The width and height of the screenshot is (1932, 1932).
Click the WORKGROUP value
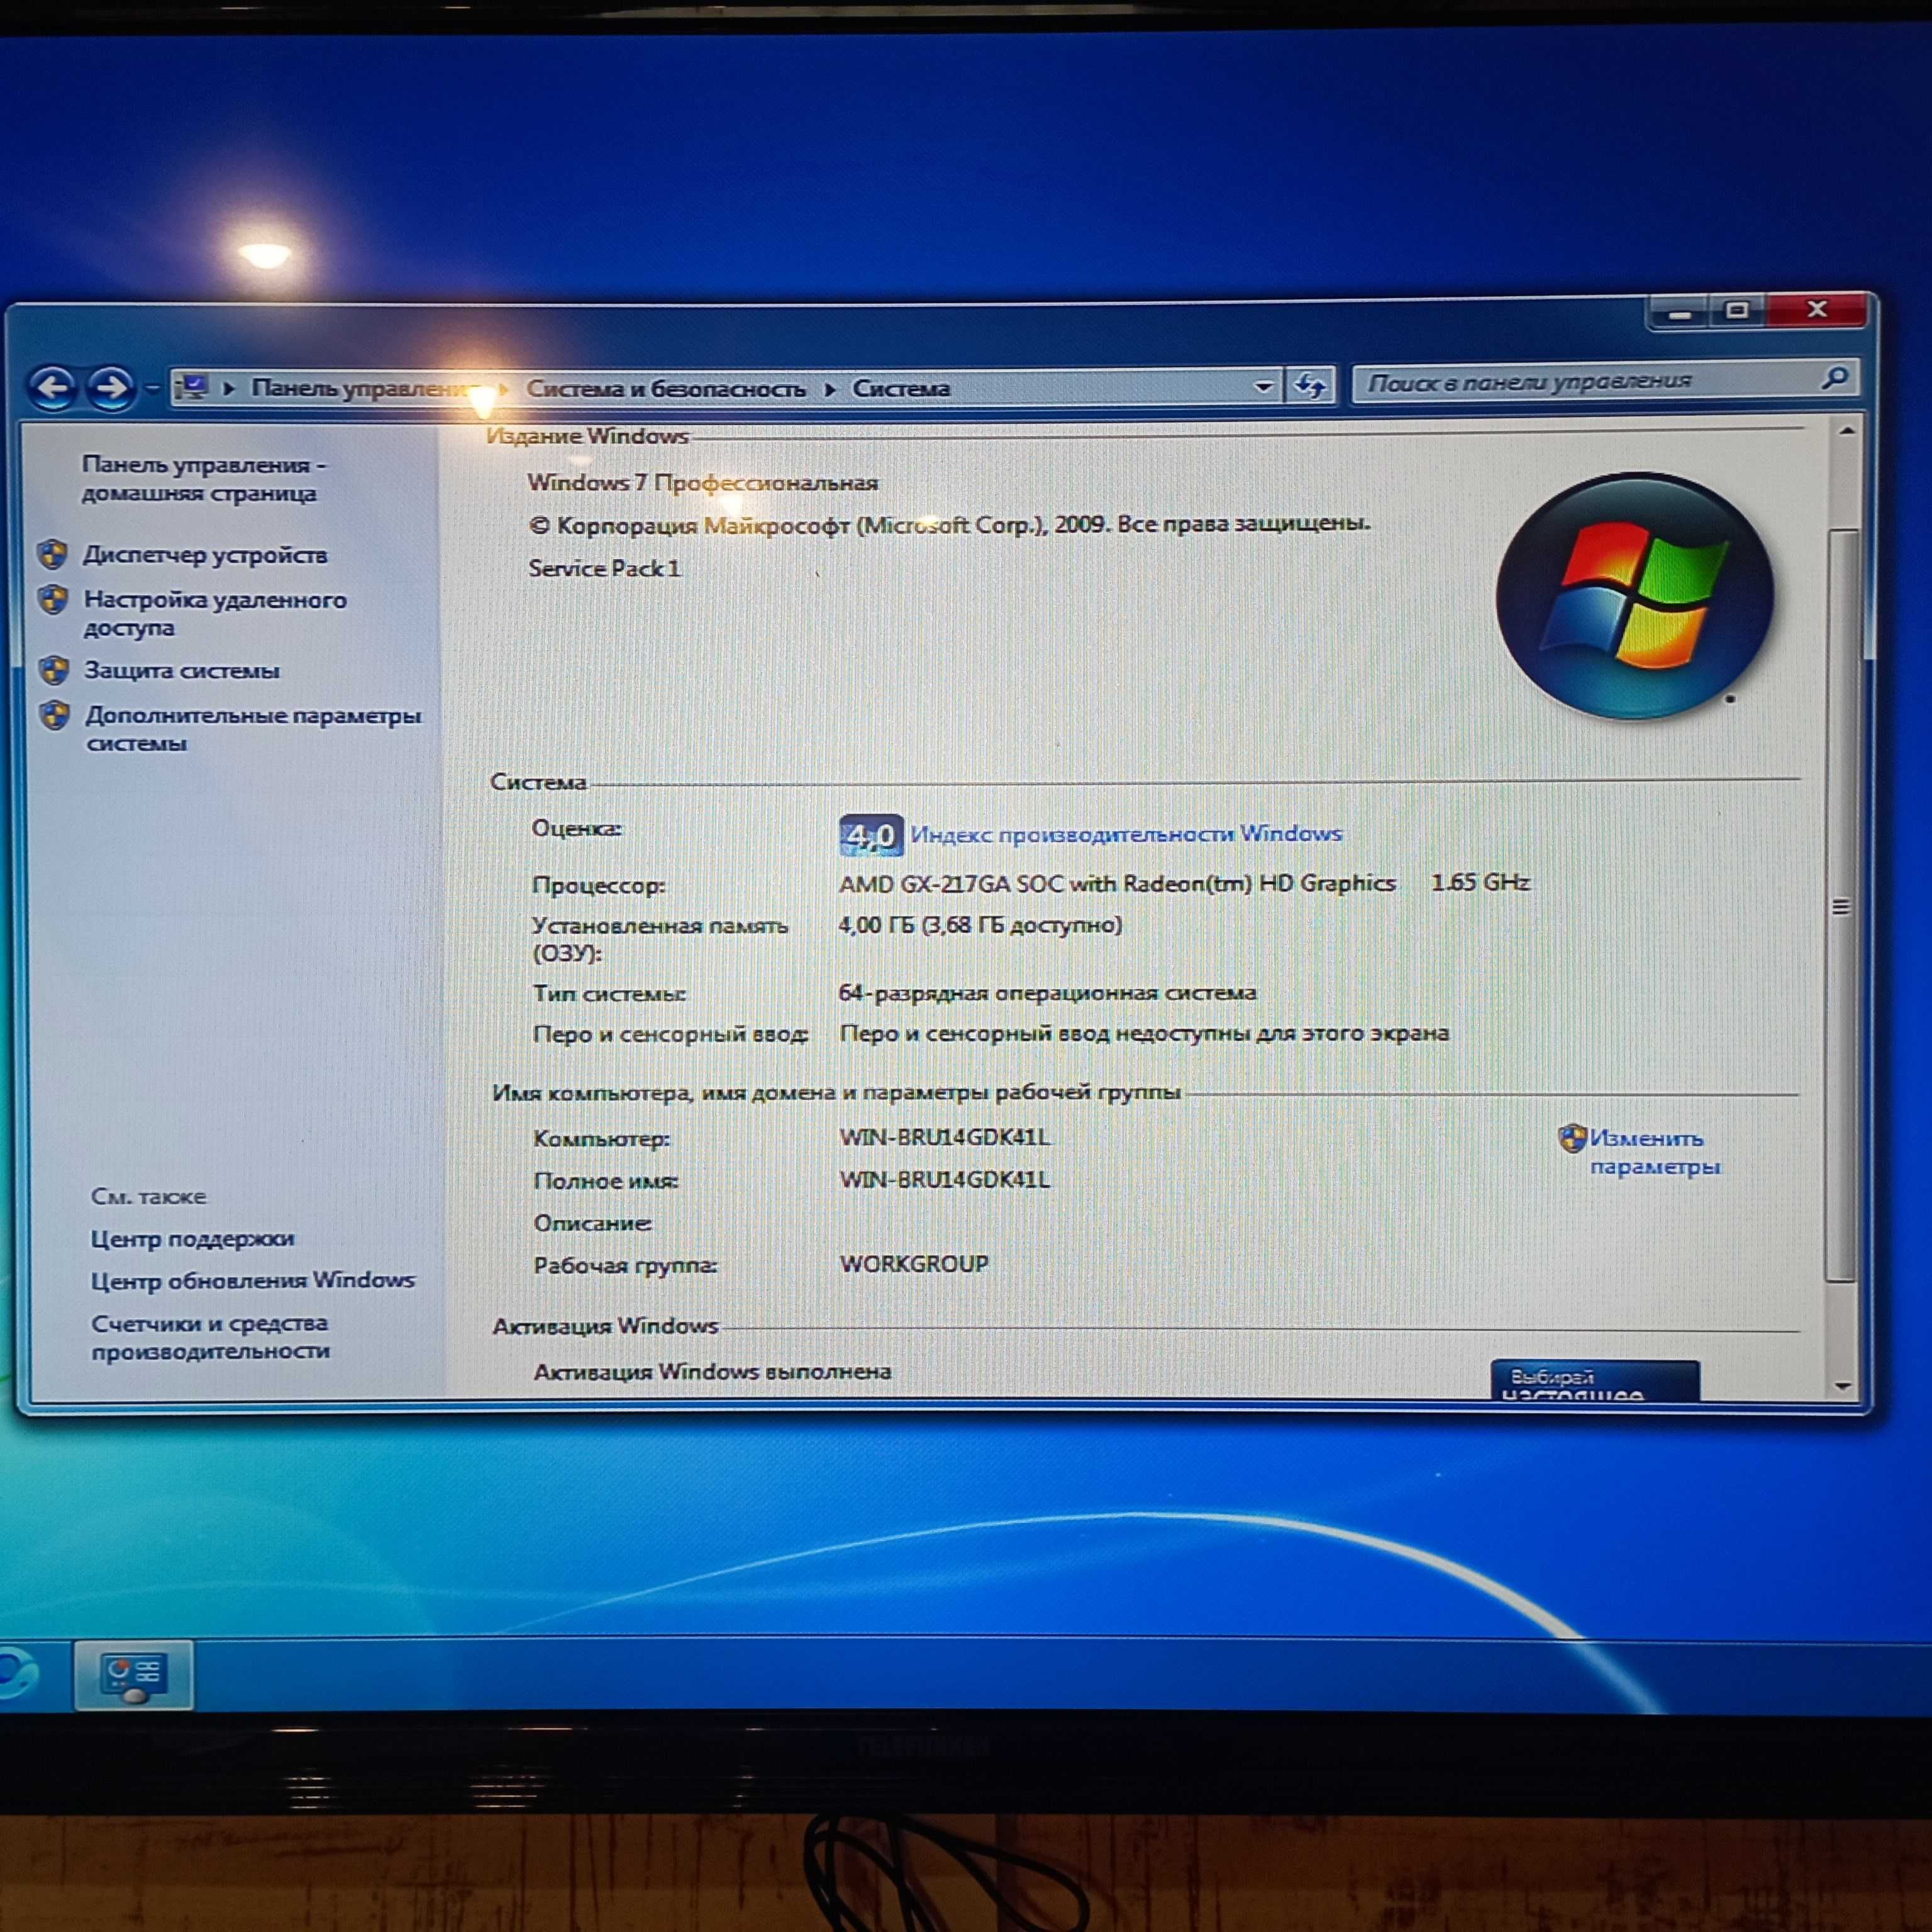[x=914, y=1264]
